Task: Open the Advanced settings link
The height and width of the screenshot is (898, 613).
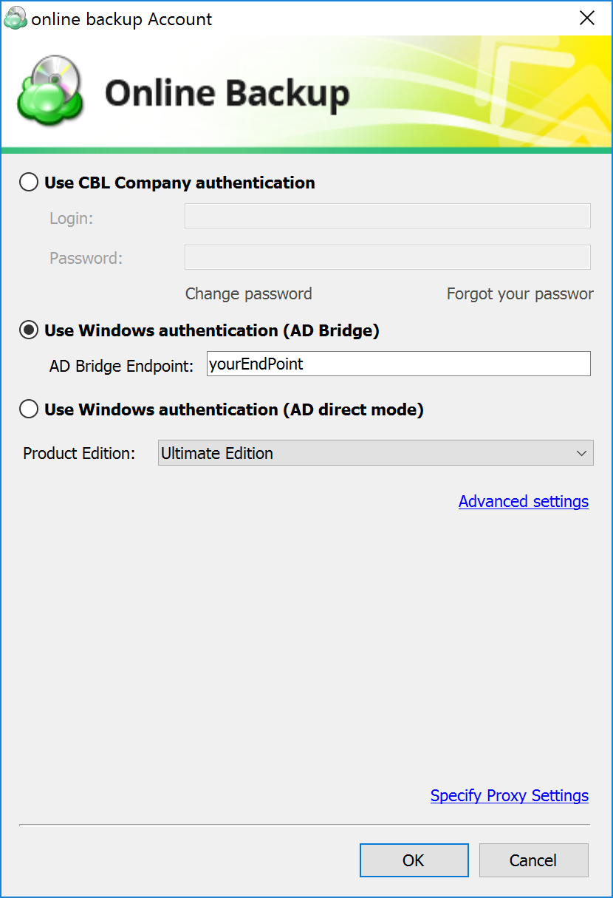Action: point(524,501)
